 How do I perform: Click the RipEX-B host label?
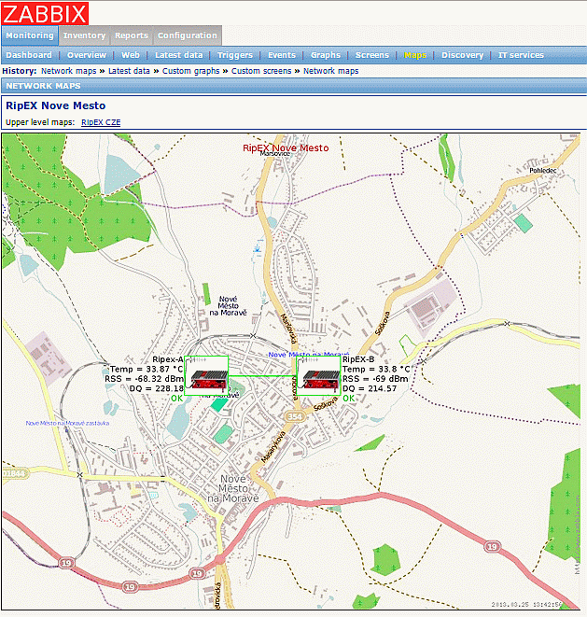[358, 359]
